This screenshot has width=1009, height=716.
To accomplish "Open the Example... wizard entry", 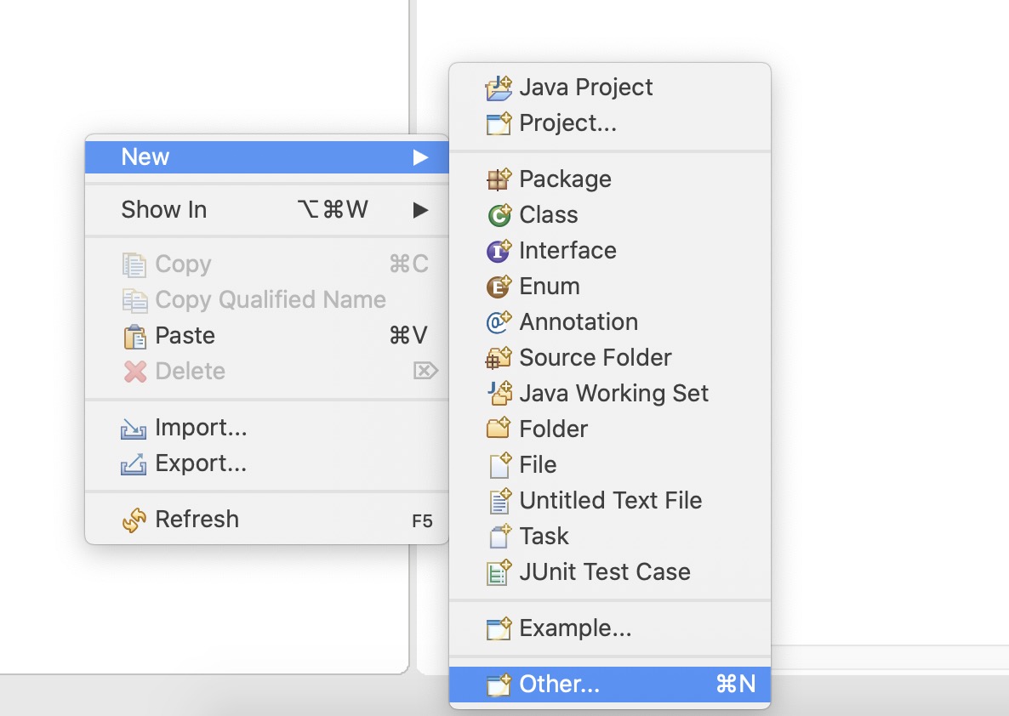I will tap(575, 628).
